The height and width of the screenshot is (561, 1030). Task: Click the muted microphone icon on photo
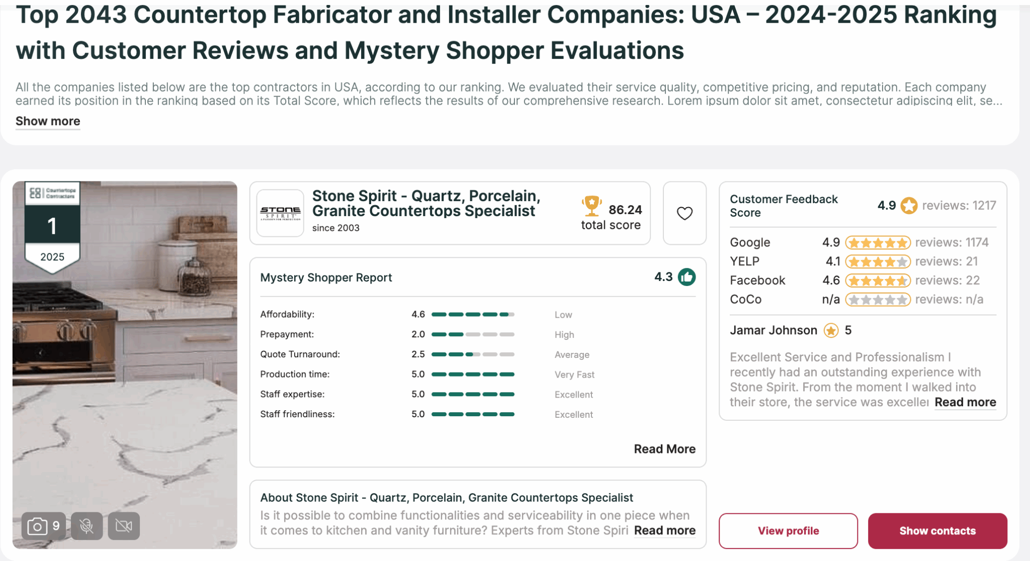(x=87, y=526)
